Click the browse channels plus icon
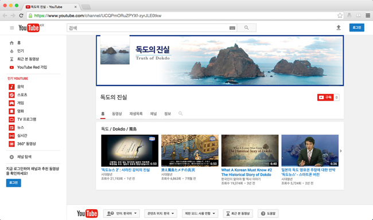373x220 pixels. tap(11, 157)
